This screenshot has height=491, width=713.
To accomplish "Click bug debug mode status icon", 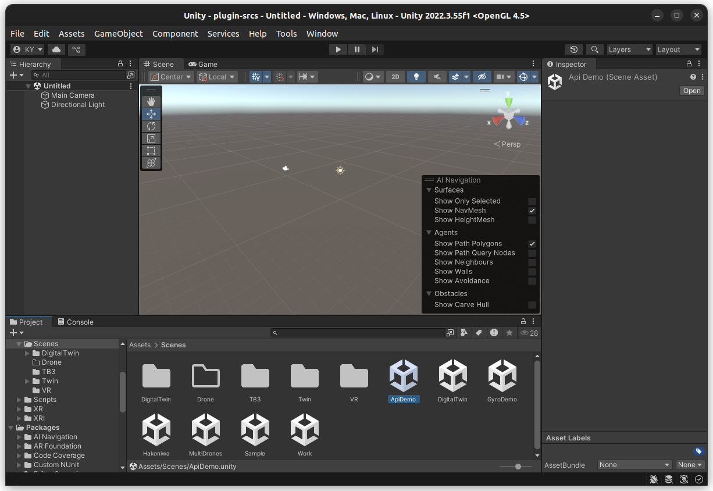I will coord(654,479).
